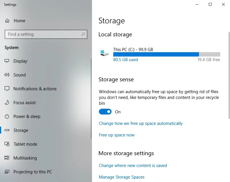This screenshot has width=230, height=182.
Task: Click the Projecting to this PC icon
Action: [7, 172]
